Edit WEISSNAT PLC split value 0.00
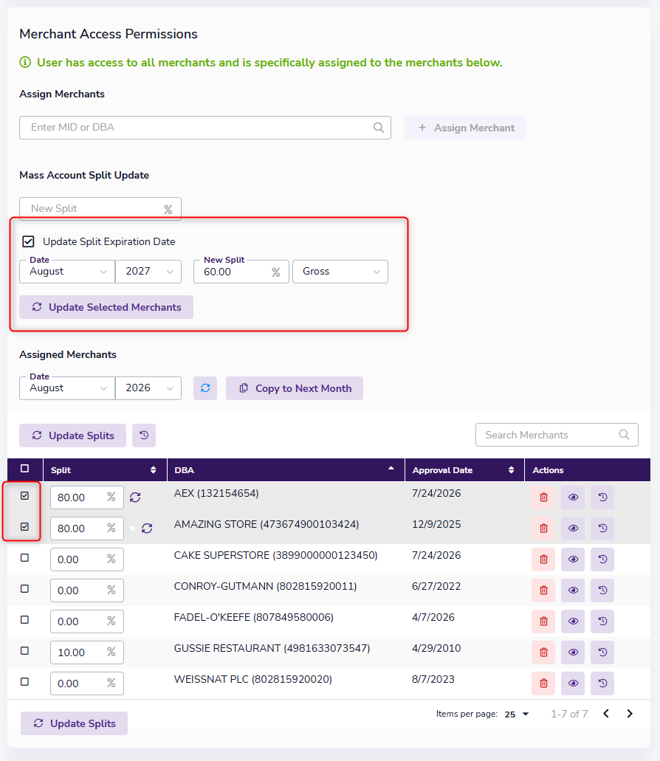This screenshot has height=761, width=660. click(87, 683)
